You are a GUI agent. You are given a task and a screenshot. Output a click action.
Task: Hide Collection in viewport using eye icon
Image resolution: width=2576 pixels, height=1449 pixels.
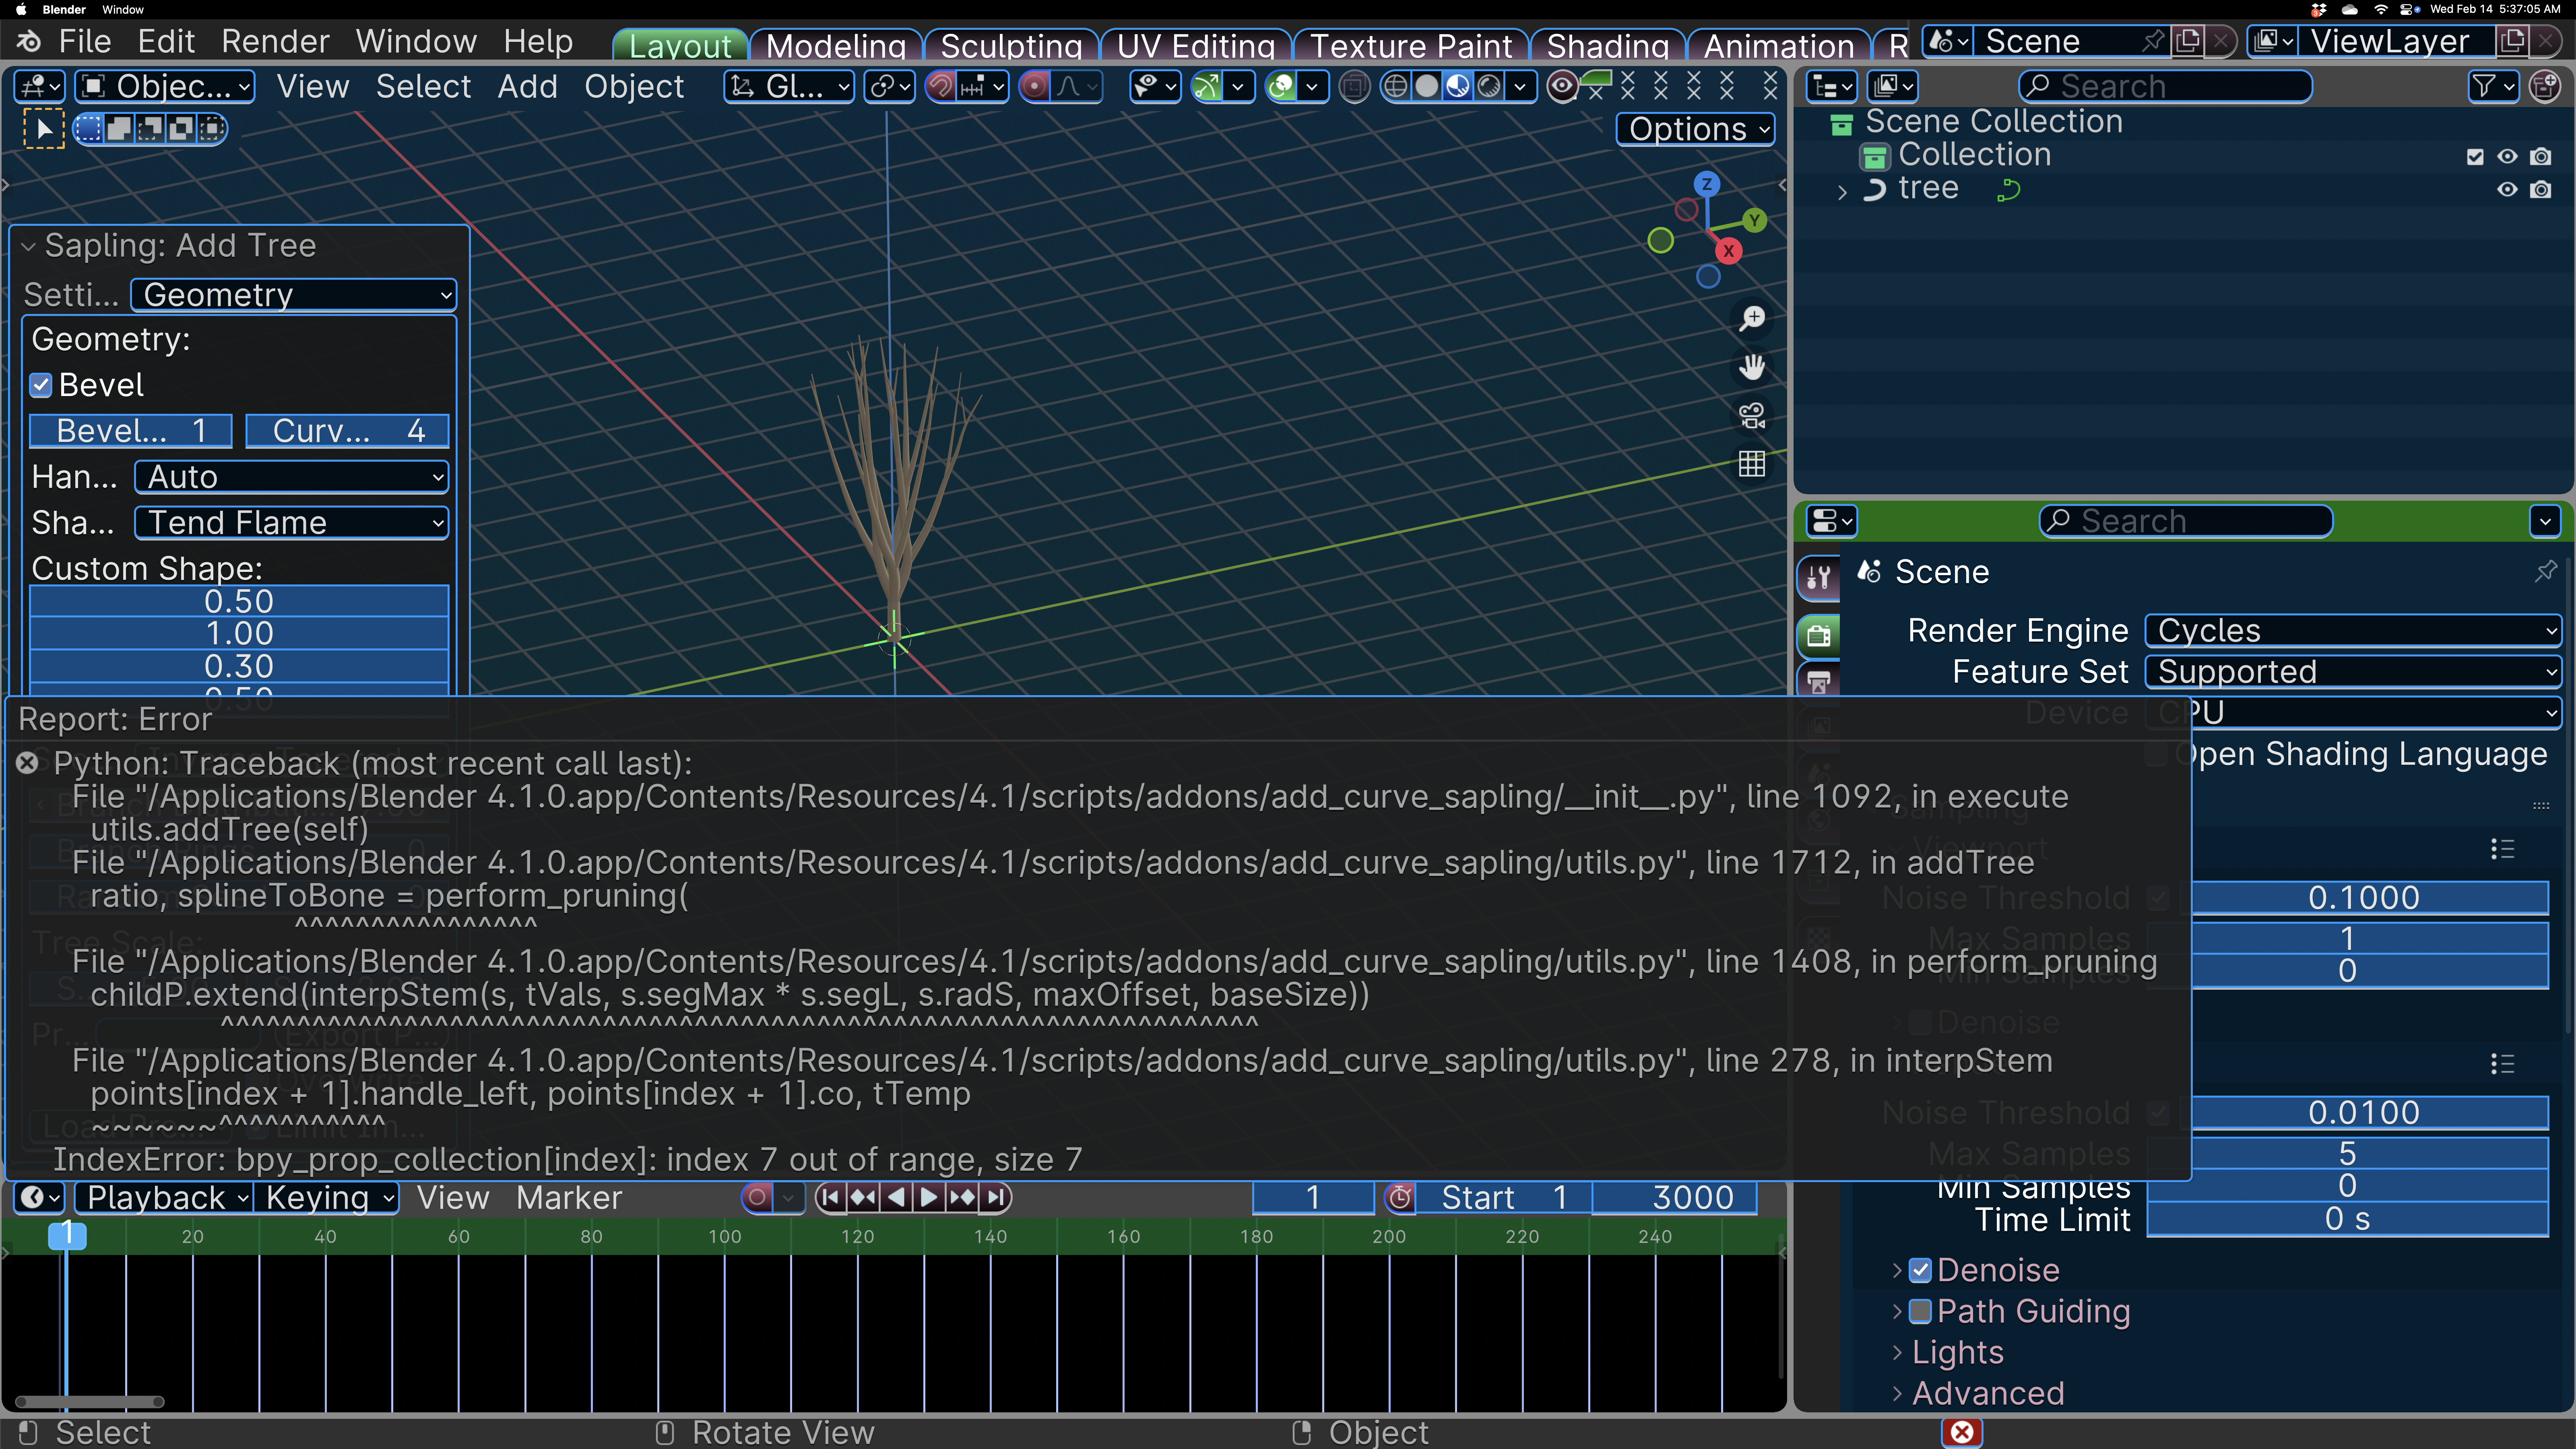(x=2507, y=157)
